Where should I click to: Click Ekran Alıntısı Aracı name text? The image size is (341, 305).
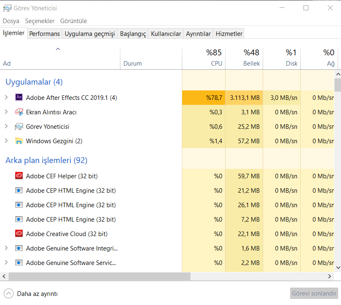pyautogui.click(x=51, y=112)
